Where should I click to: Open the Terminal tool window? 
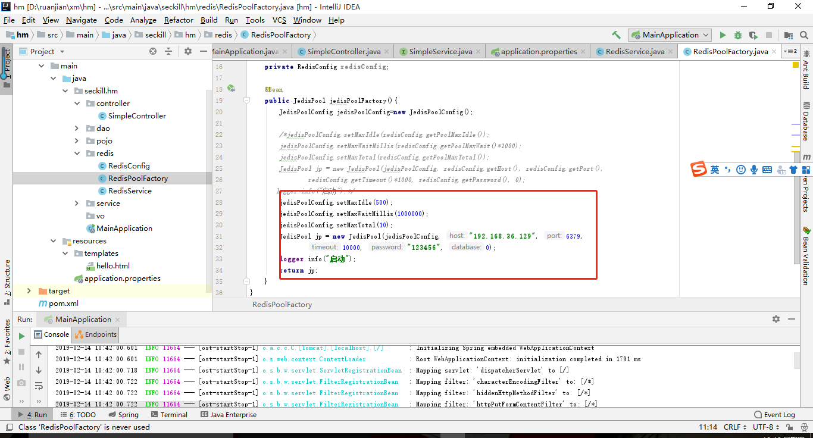coord(169,415)
